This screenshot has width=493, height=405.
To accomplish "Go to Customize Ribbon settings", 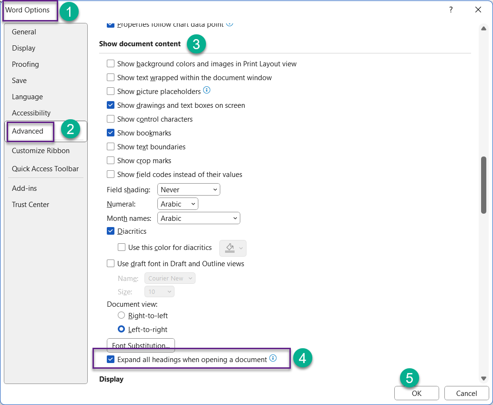I will tap(41, 150).
